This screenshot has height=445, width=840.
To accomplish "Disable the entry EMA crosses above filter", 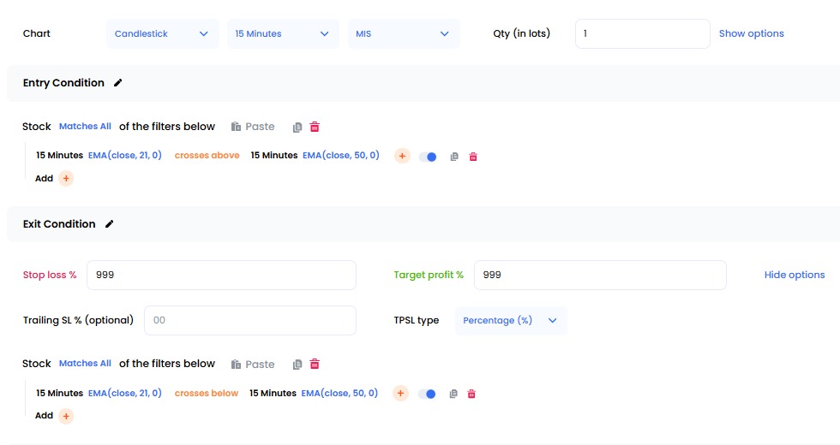I will point(428,157).
